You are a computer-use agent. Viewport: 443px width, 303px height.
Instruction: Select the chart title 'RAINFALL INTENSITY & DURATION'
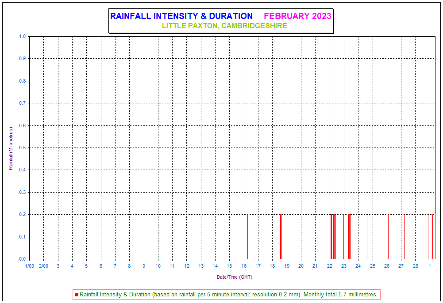[181, 16]
